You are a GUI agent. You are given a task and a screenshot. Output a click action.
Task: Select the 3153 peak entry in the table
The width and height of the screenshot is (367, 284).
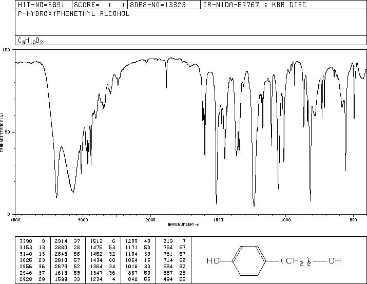32,248
